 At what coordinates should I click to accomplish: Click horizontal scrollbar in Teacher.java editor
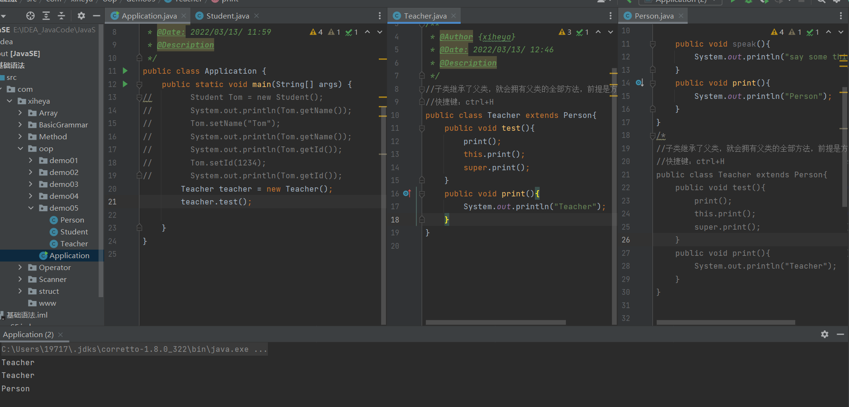(x=495, y=322)
